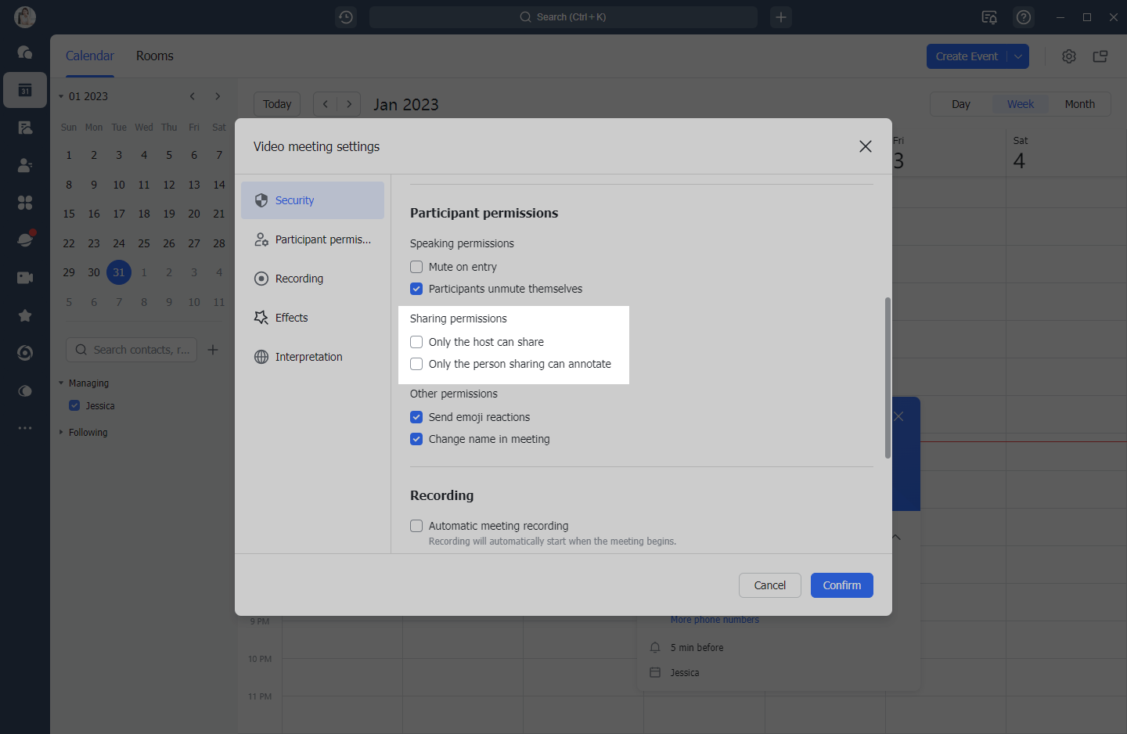Open the Workplace grid icon in sidebar
The width and height of the screenshot is (1127, 734).
(25, 203)
